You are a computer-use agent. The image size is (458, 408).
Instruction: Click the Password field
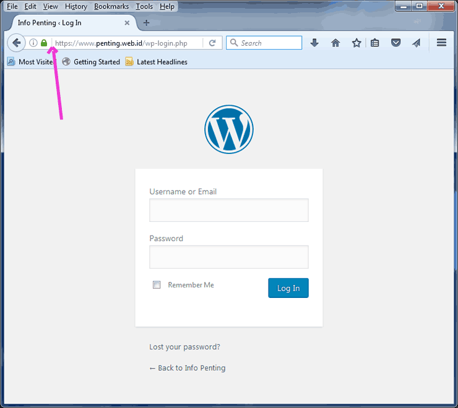[x=229, y=257]
